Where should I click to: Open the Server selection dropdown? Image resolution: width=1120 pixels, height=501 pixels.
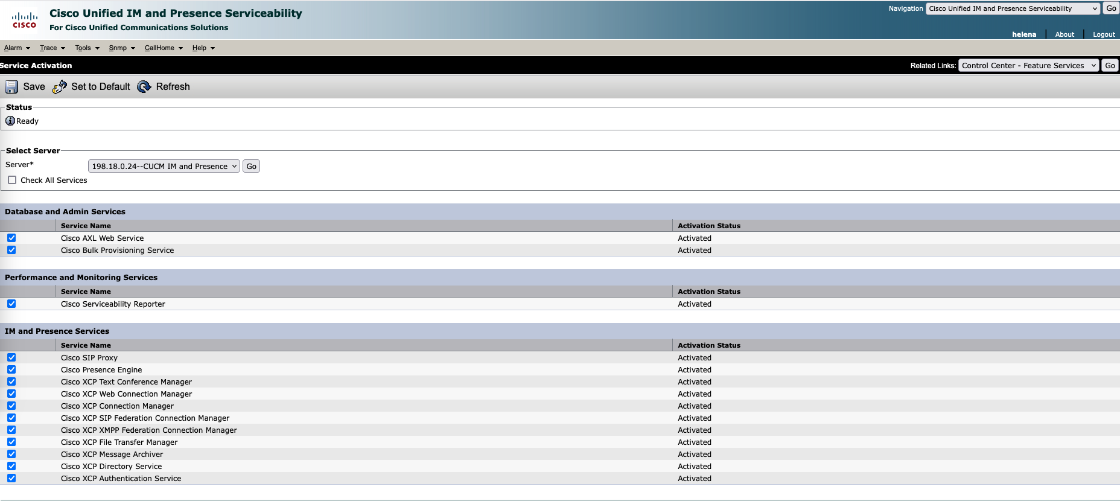[164, 166]
